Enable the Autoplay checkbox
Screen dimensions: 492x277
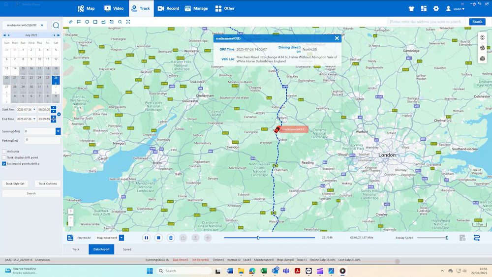coord(4,151)
